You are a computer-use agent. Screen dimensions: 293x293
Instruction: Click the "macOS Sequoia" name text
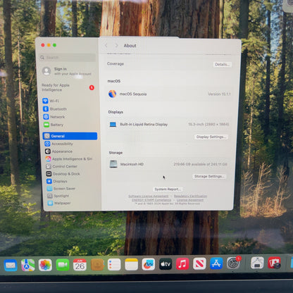pos(133,94)
